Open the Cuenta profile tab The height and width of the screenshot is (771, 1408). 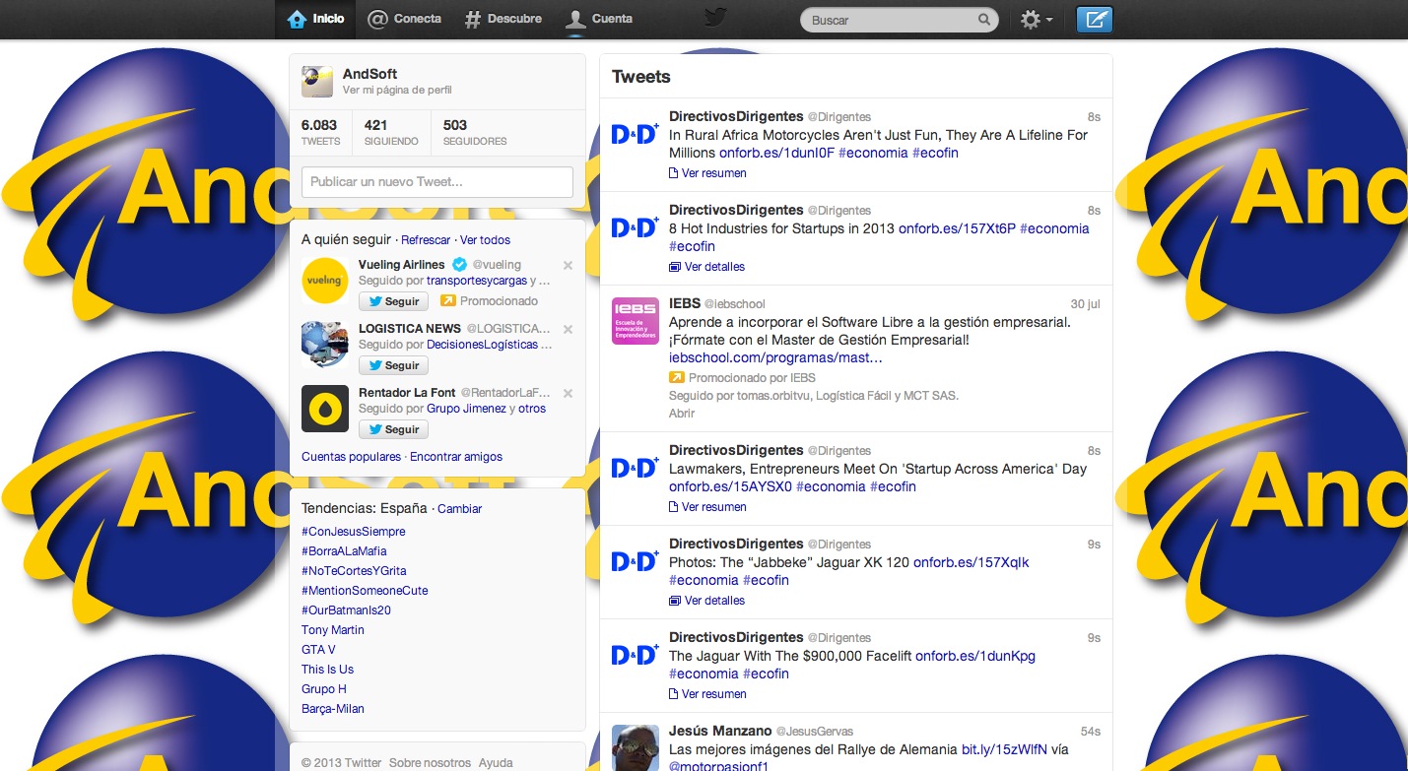point(599,19)
